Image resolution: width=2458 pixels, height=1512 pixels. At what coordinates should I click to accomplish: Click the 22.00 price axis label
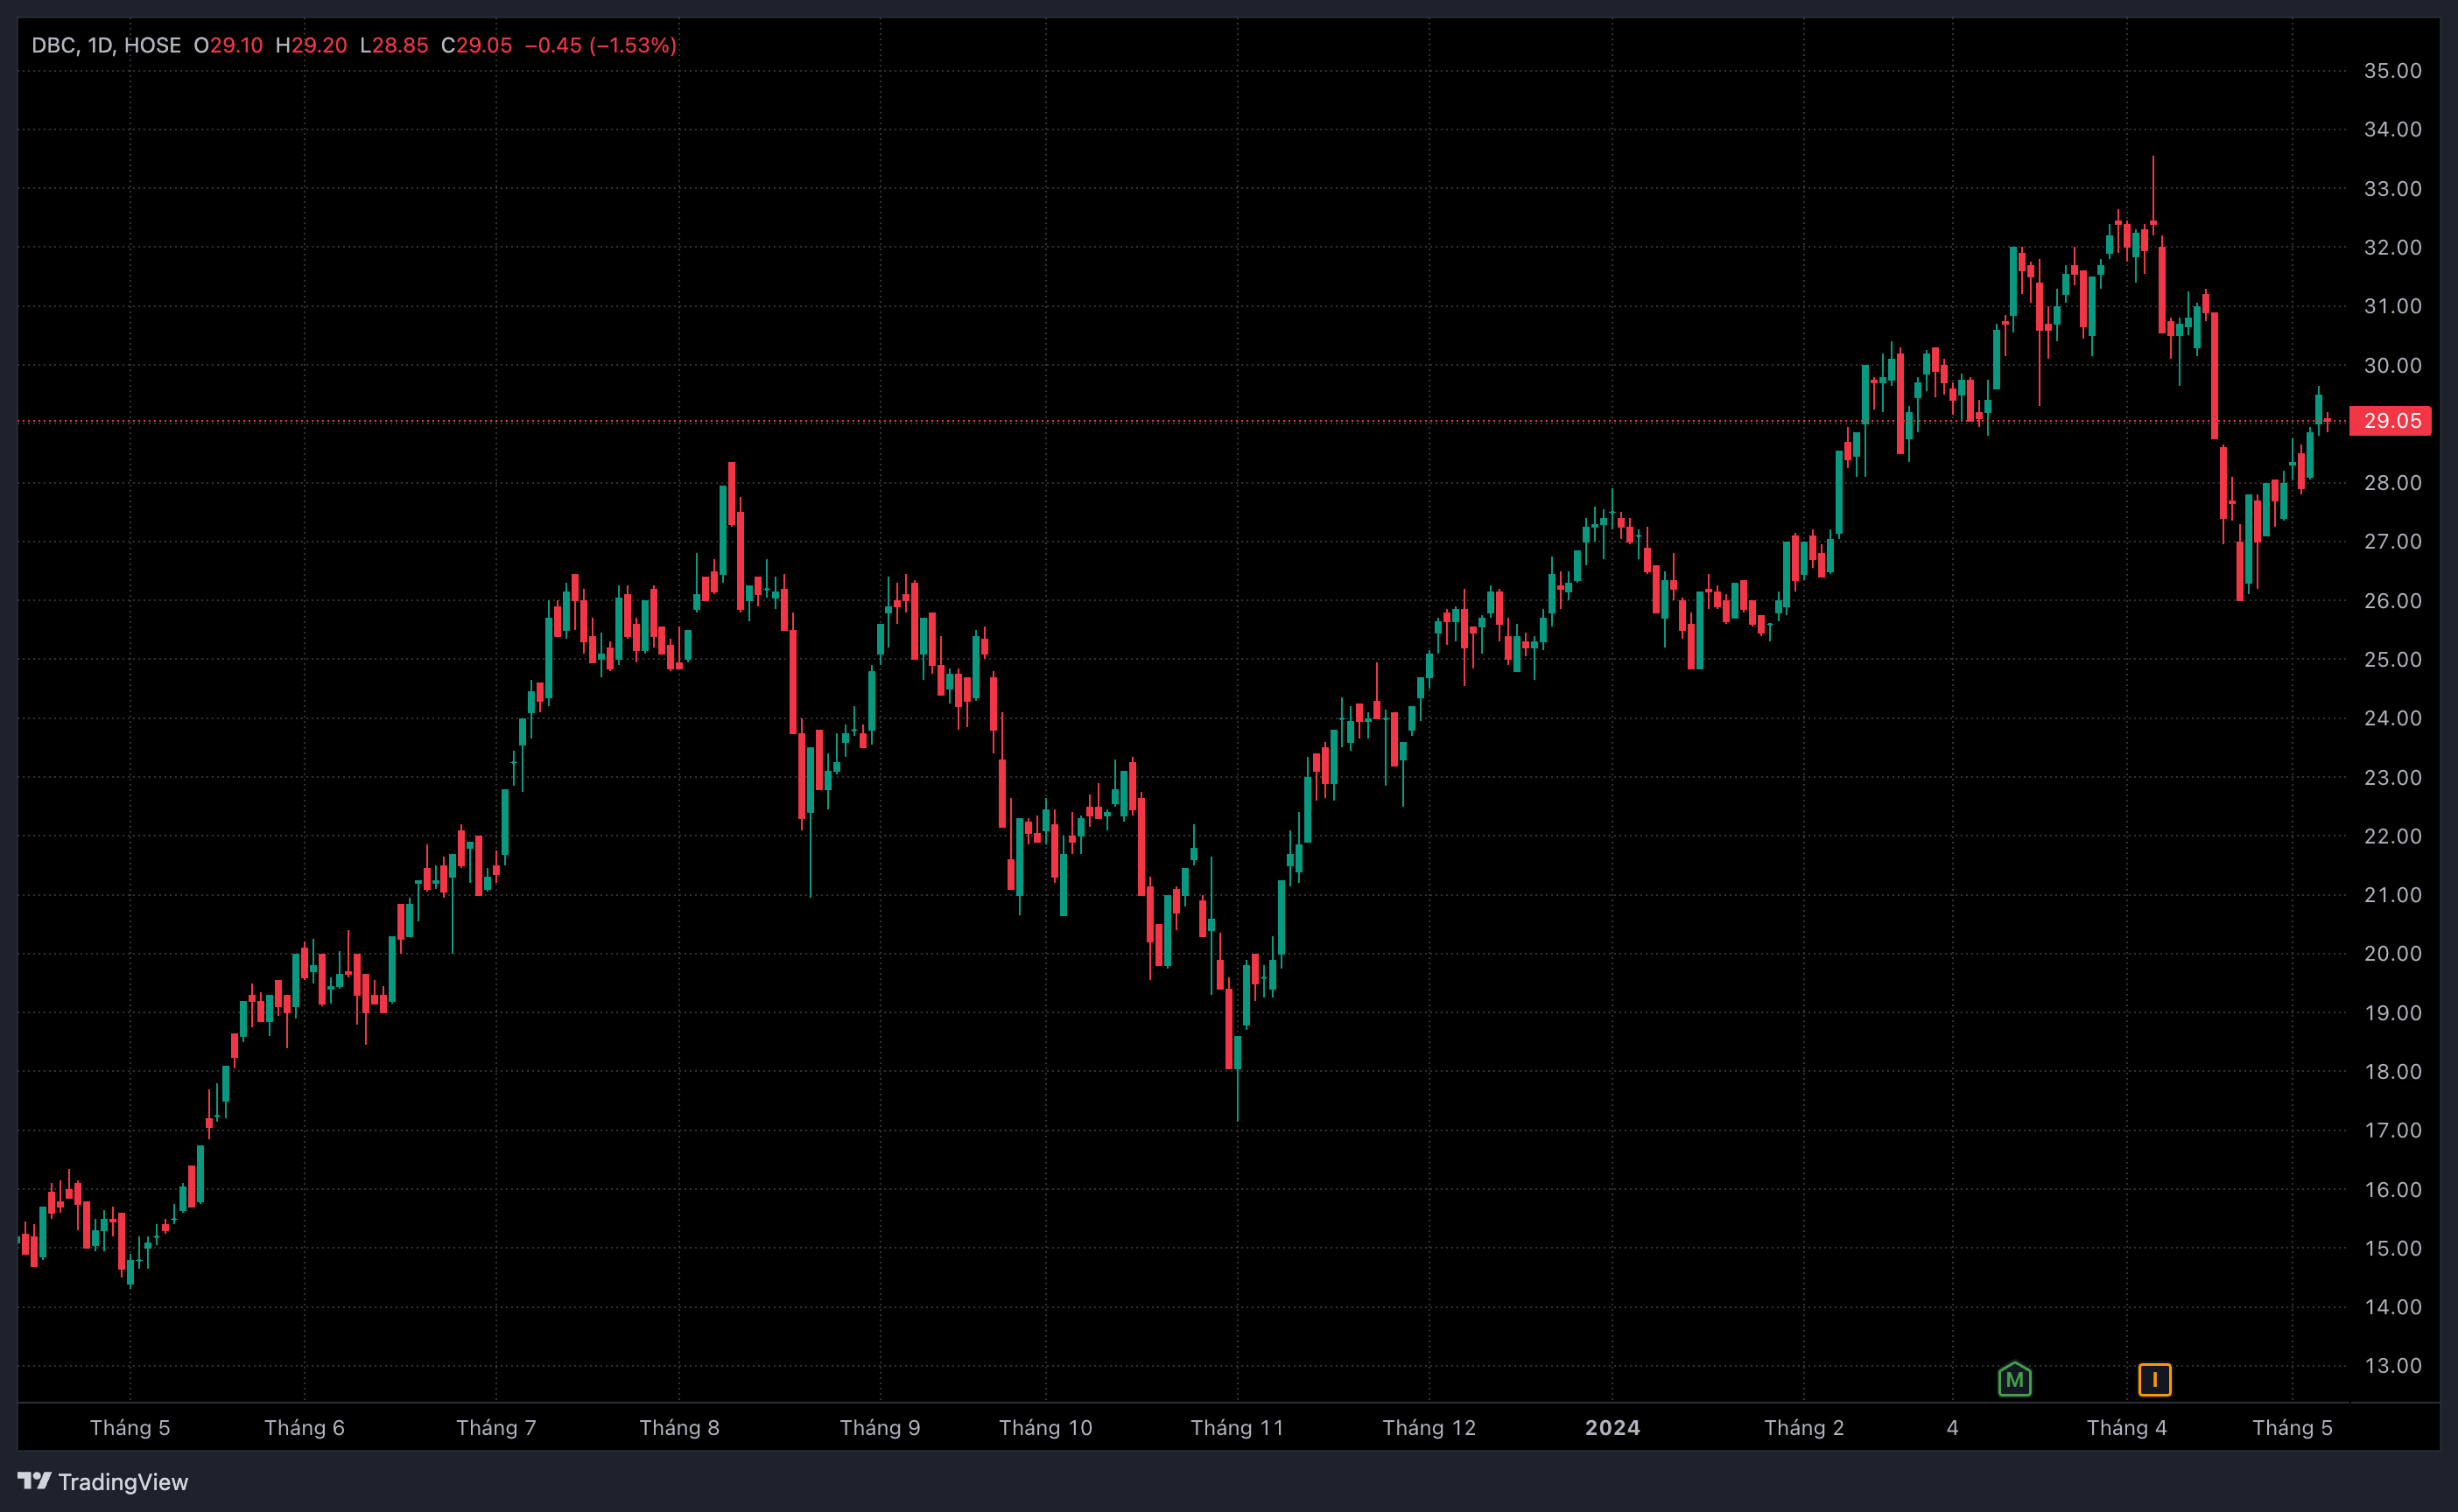[x=2392, y=836]
